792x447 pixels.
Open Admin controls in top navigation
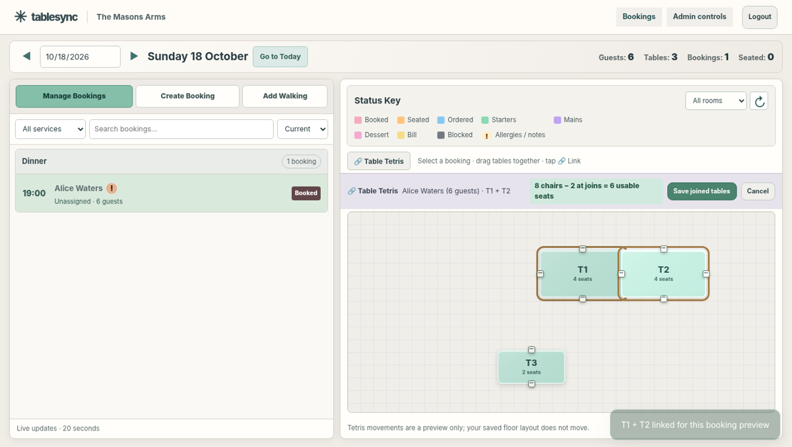[700, 16]
